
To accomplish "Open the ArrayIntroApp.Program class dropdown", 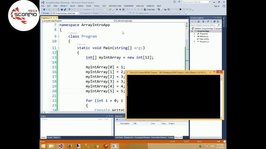I will click(78, 21).
